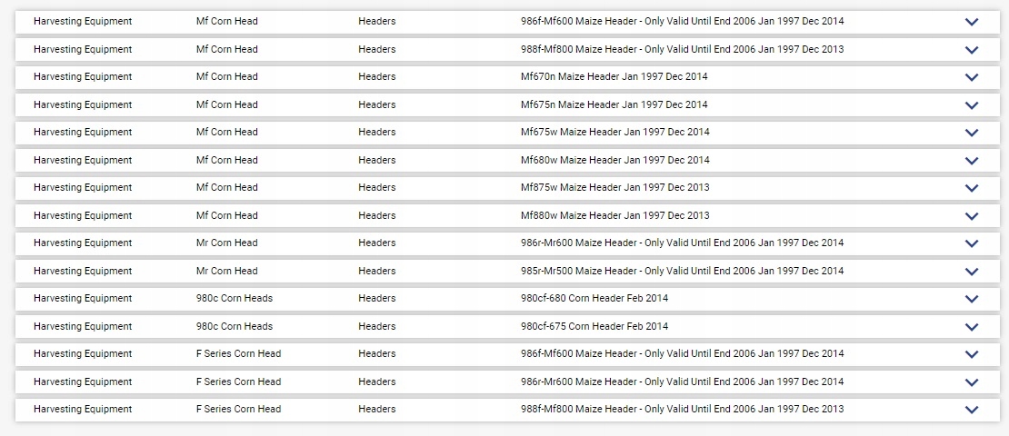This screenshot has height=436, width=1009.
Task: Expand the Mf675n Maize Header row chevron
Action: click(972, 104)
